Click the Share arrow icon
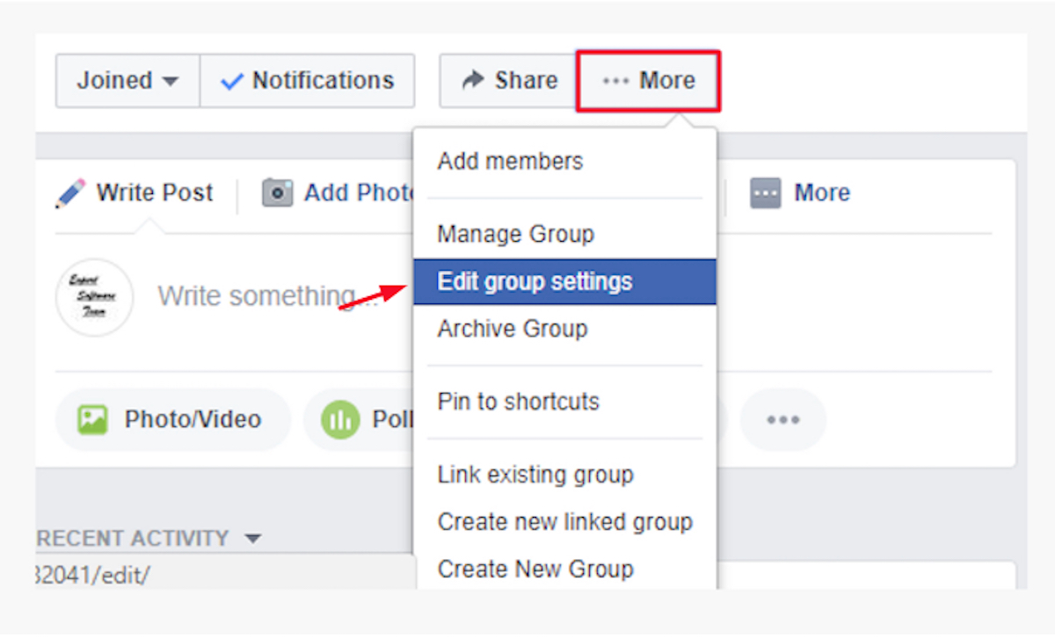The width and height of the screenshot is (1055, 639). (472, 80)
